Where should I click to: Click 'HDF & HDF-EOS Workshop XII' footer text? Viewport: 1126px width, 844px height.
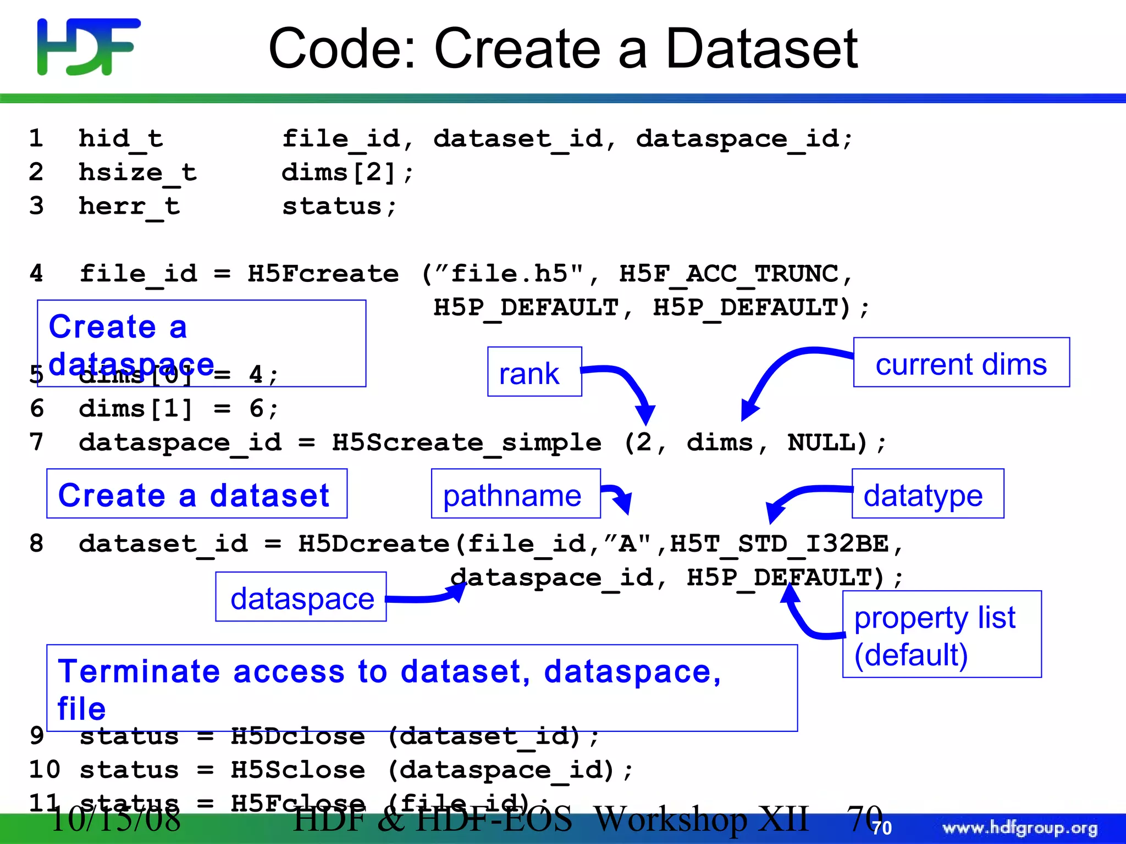(551, 820)
